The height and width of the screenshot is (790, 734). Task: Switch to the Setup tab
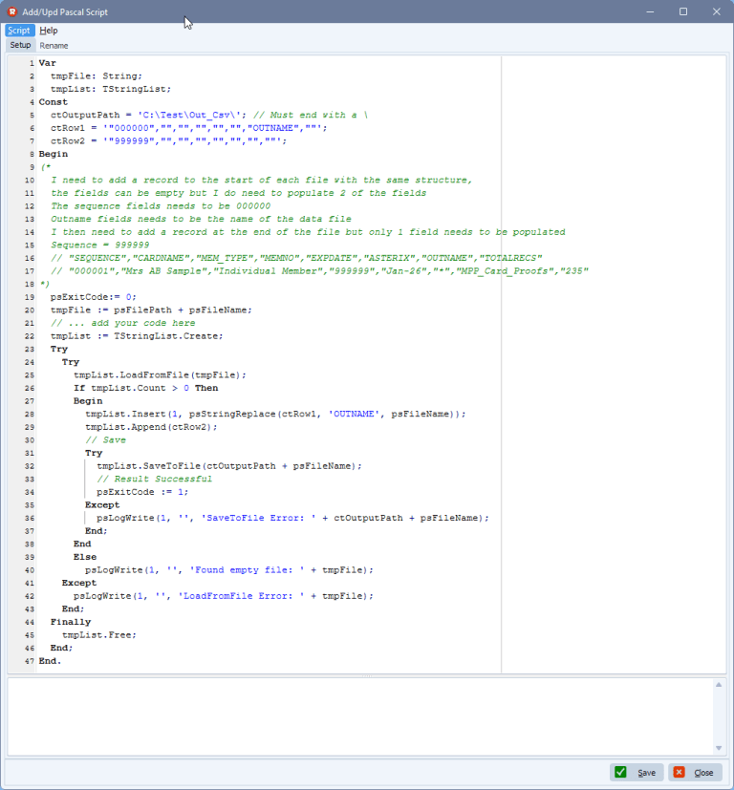(20, 45)
